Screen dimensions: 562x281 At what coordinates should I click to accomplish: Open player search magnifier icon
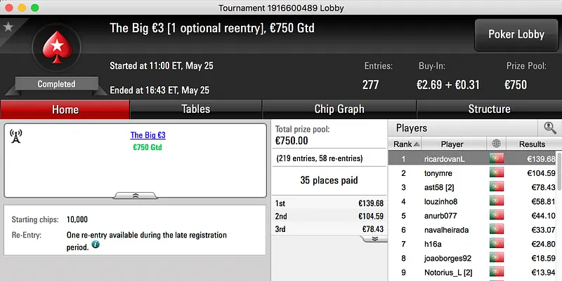[549, 128]
